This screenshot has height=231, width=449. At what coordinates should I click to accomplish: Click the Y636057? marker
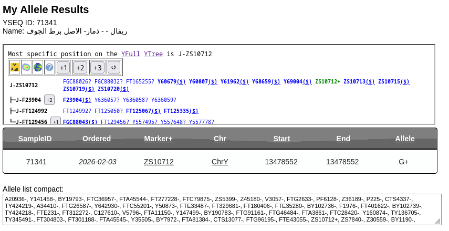[107, 100]
